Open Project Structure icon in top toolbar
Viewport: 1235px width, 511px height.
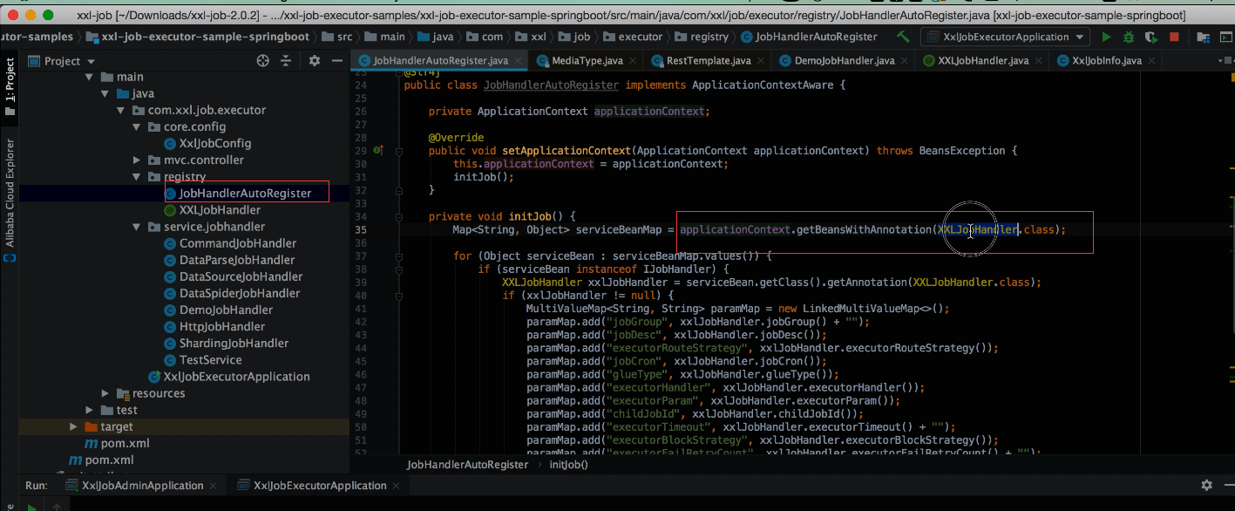[x=1204, y=37]
